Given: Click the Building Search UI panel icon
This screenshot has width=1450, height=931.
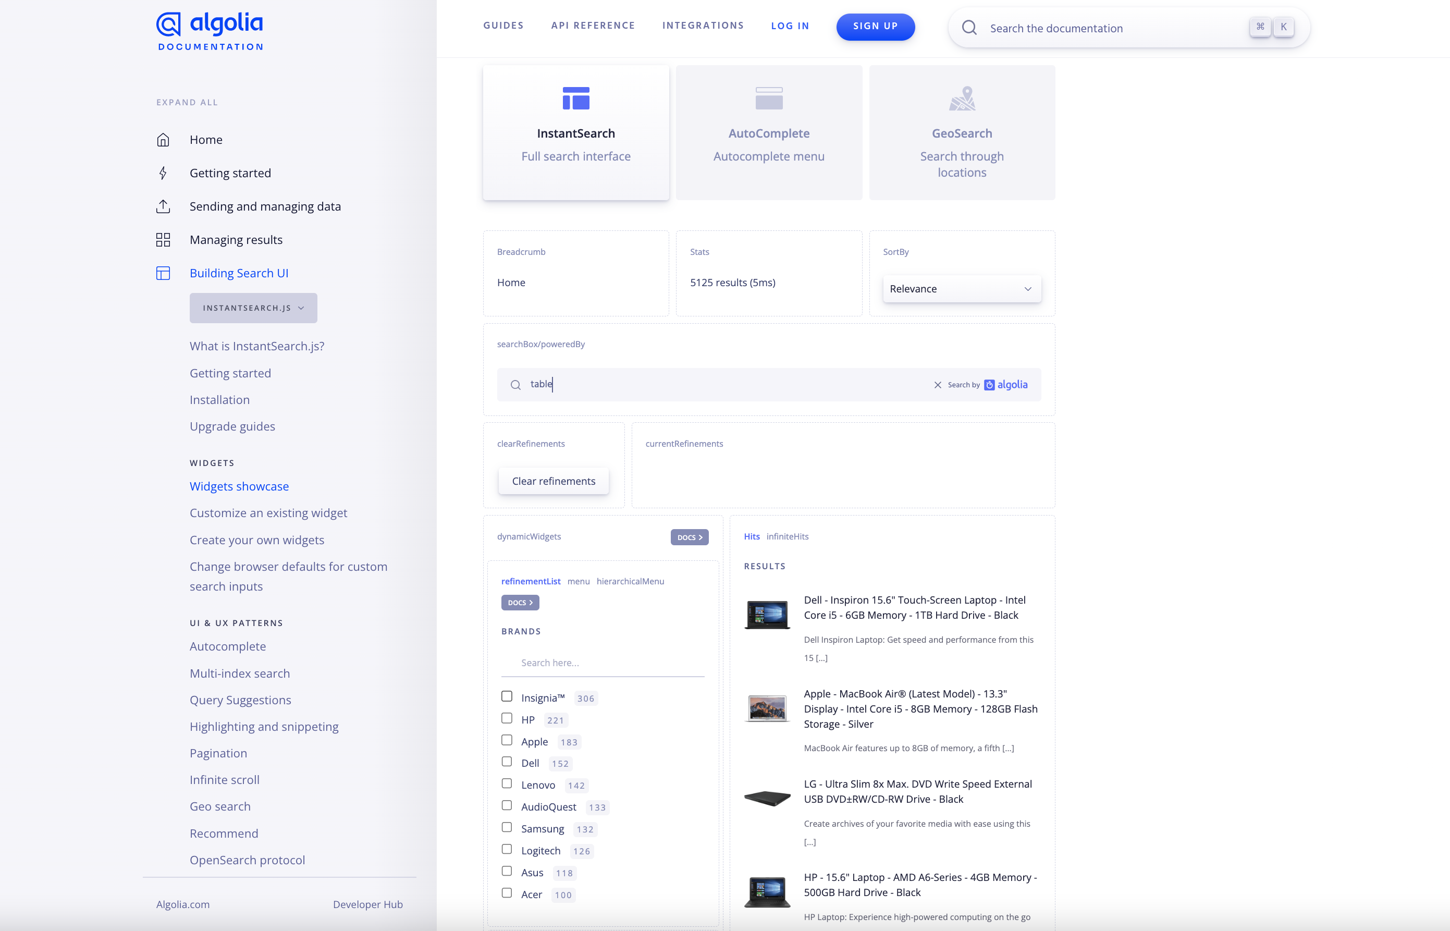Looking at the screenshot, I should point(163,273).
